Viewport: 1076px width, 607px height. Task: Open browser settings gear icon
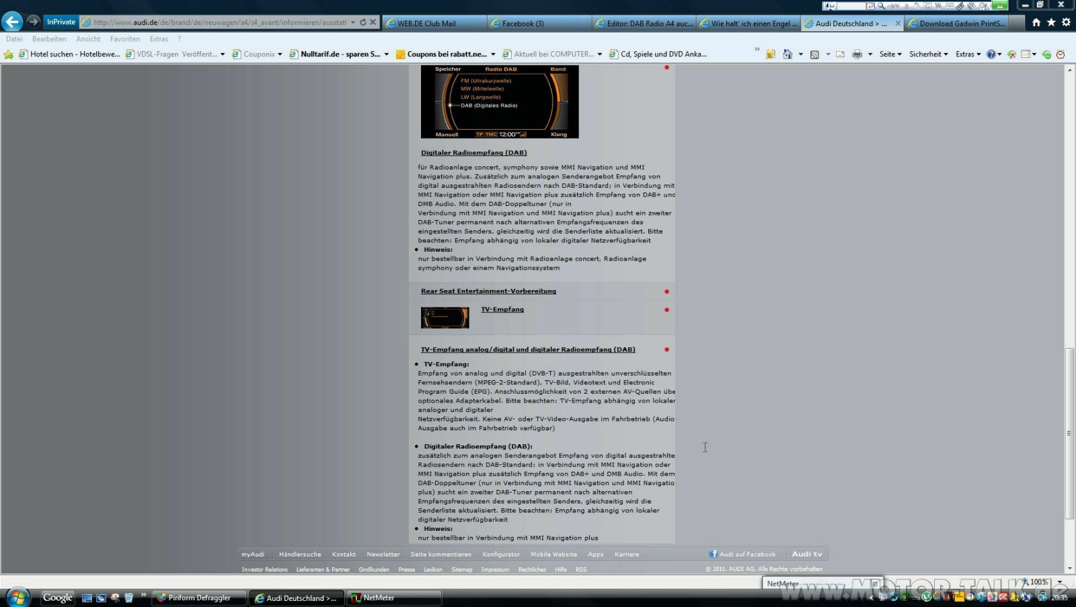pyautogui.click(x=1066, y=22)
